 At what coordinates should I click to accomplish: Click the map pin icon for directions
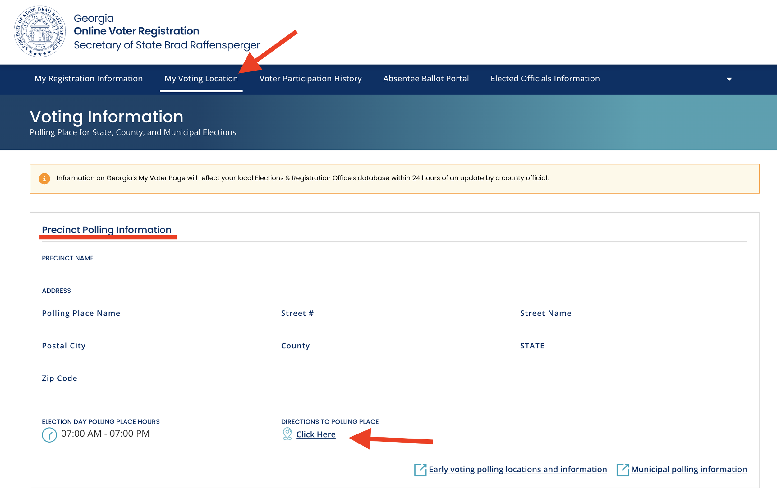[287, 434]
